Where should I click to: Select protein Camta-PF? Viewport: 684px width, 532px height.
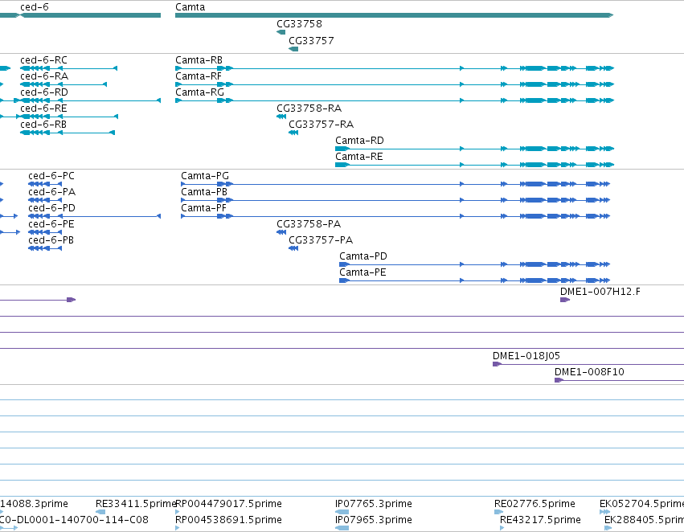[x=203, y=208]
